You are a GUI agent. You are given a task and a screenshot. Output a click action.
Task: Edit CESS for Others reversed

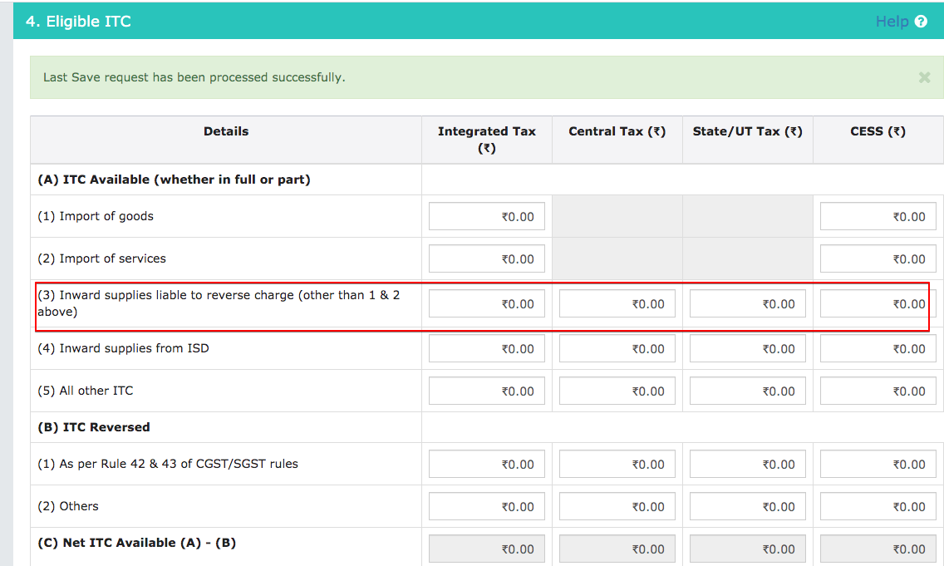(878, 506)
